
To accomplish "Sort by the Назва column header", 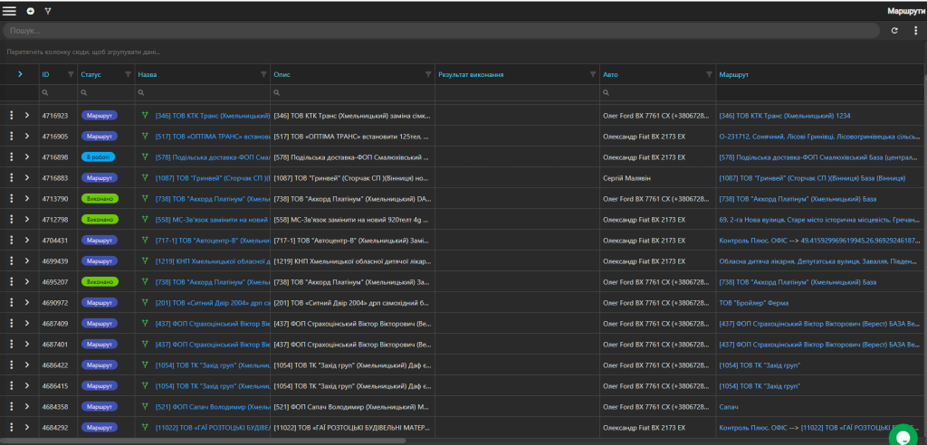I will pos(148,74).
